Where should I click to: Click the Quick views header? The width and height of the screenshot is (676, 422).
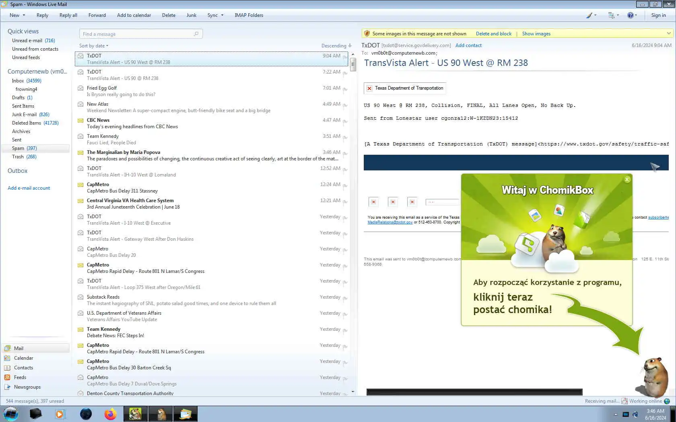23,31
